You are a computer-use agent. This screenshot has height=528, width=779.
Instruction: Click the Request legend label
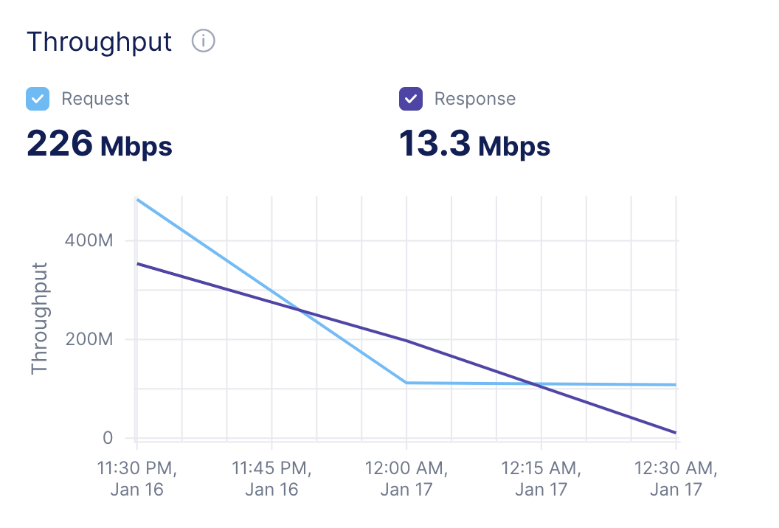[95, 99]
